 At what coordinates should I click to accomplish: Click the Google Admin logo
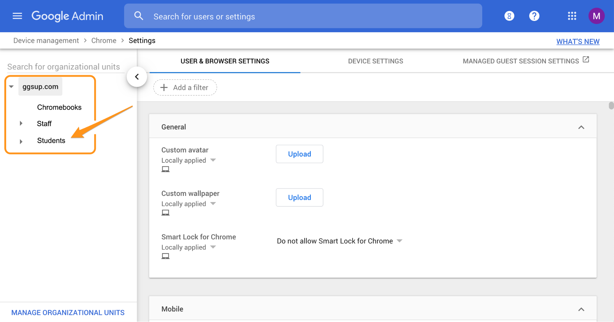[x=67, y=16]
